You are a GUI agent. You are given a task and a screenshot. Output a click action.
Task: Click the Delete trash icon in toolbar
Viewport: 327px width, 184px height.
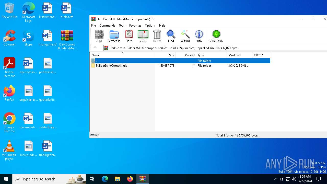click(157, 36)
